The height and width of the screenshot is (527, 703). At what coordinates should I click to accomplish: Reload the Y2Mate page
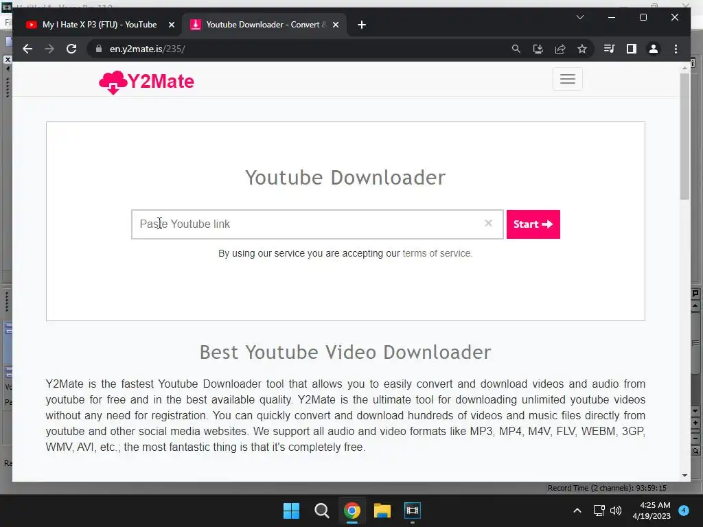point(71,49)
